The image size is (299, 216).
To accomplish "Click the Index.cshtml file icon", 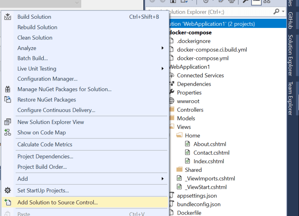I will [188, 161].
